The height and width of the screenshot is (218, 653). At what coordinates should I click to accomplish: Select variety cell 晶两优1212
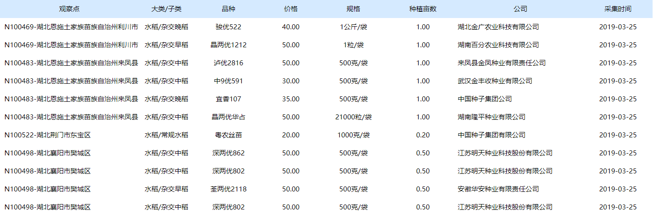click(x=229, y=45)
